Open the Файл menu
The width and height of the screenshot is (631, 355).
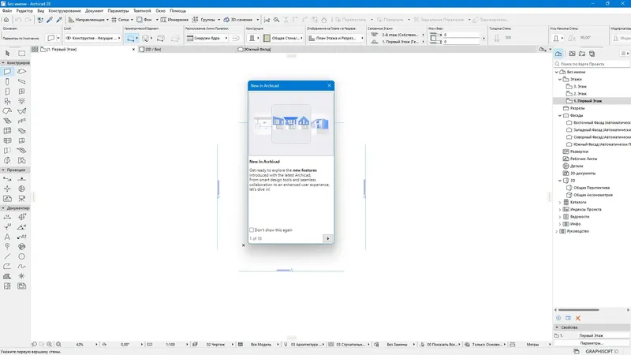7,11
